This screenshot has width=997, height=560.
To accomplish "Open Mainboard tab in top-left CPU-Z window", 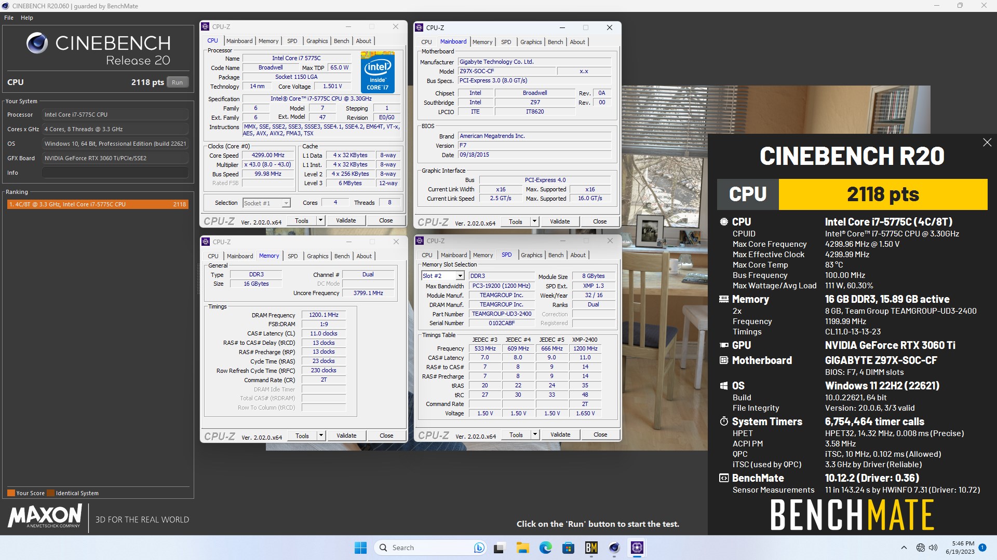I will pos(239,41).
